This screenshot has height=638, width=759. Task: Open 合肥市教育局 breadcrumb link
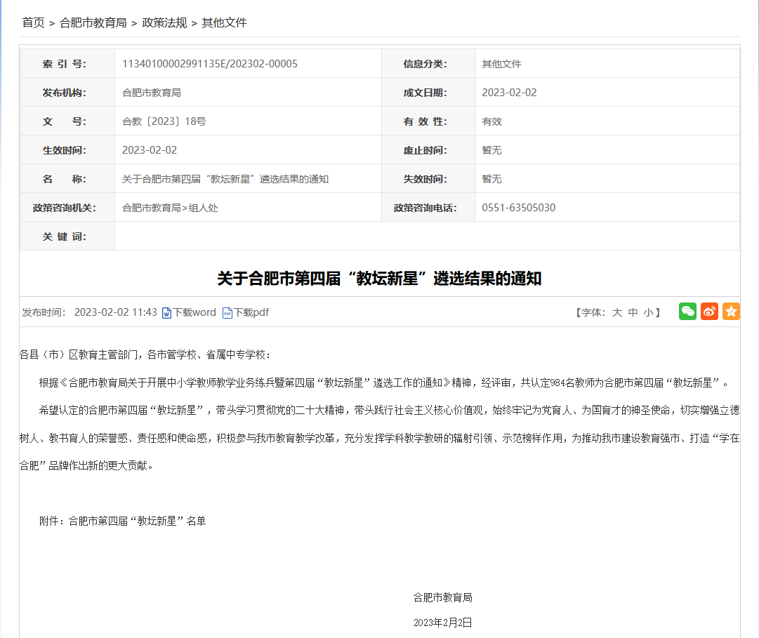pyautogui.click(x=93, y=22)
